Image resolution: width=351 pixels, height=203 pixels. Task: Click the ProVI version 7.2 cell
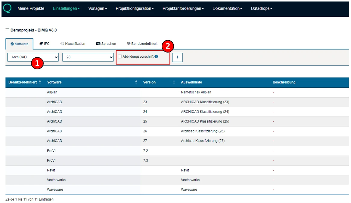[145, 151]
